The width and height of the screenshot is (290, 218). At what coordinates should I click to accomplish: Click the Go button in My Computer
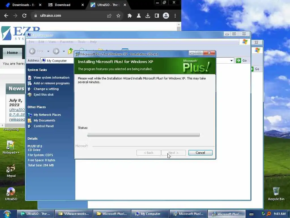tap(242, 60)
